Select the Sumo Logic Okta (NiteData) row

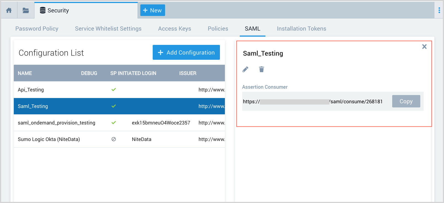tap(49, 139)
